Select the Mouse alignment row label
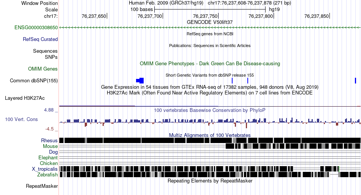This screenshot has width=361, height=195. (x=50, y=146)
